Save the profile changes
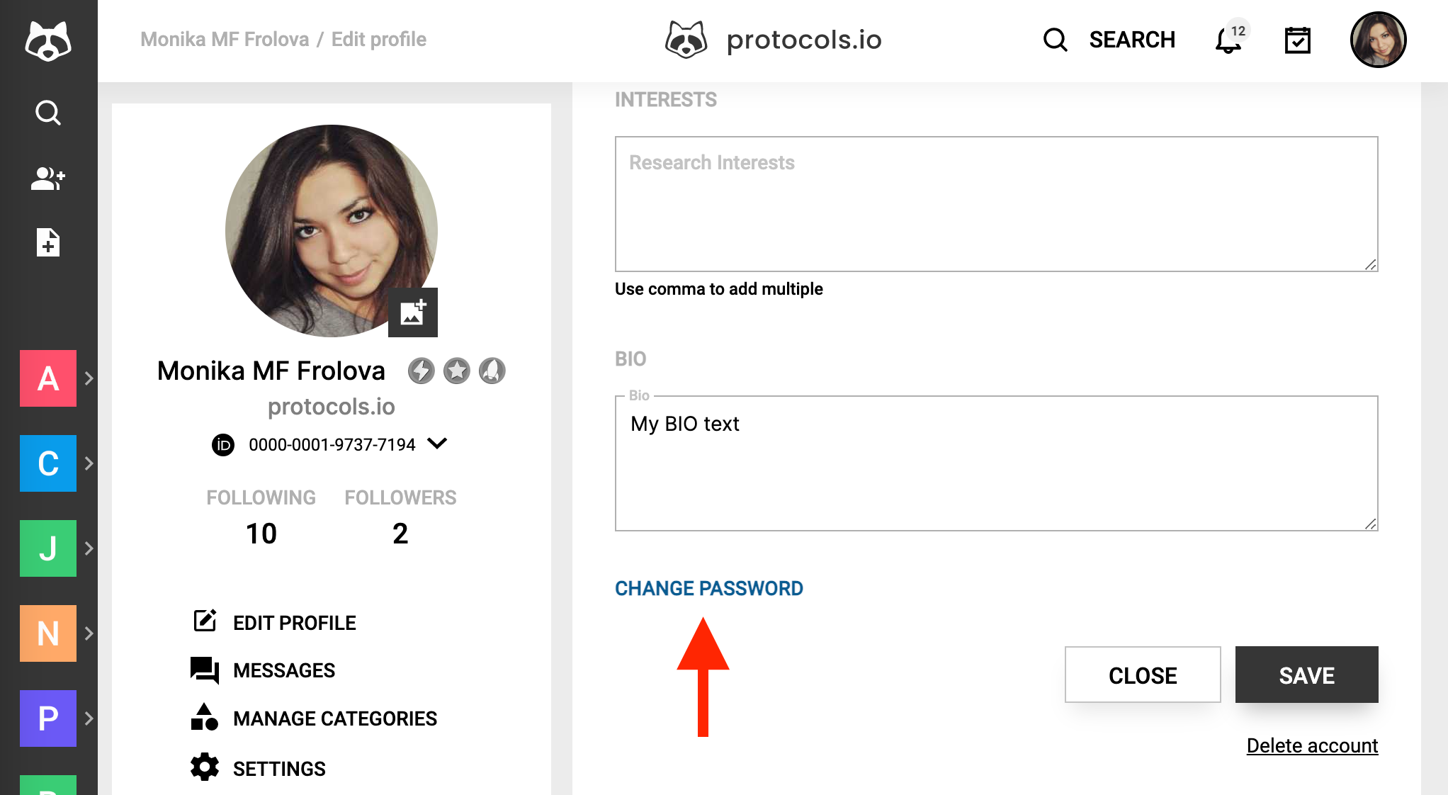 (1306, 675)
